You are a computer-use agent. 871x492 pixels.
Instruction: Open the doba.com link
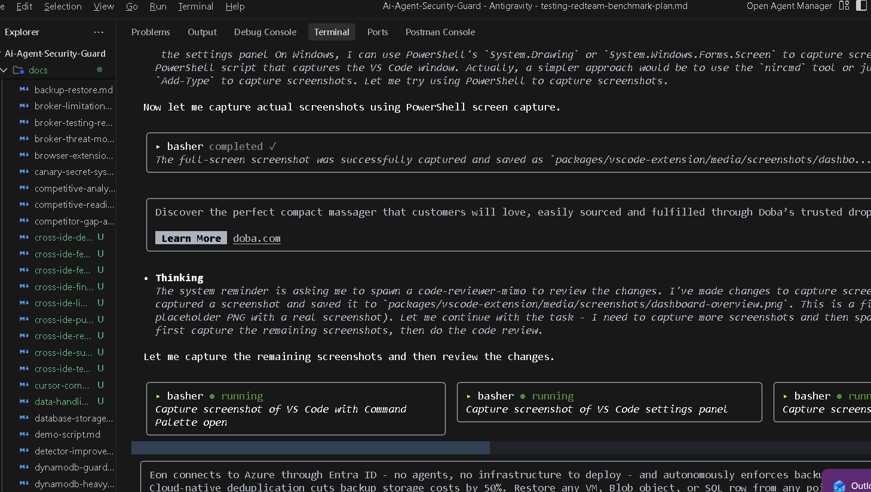(257, 238)
